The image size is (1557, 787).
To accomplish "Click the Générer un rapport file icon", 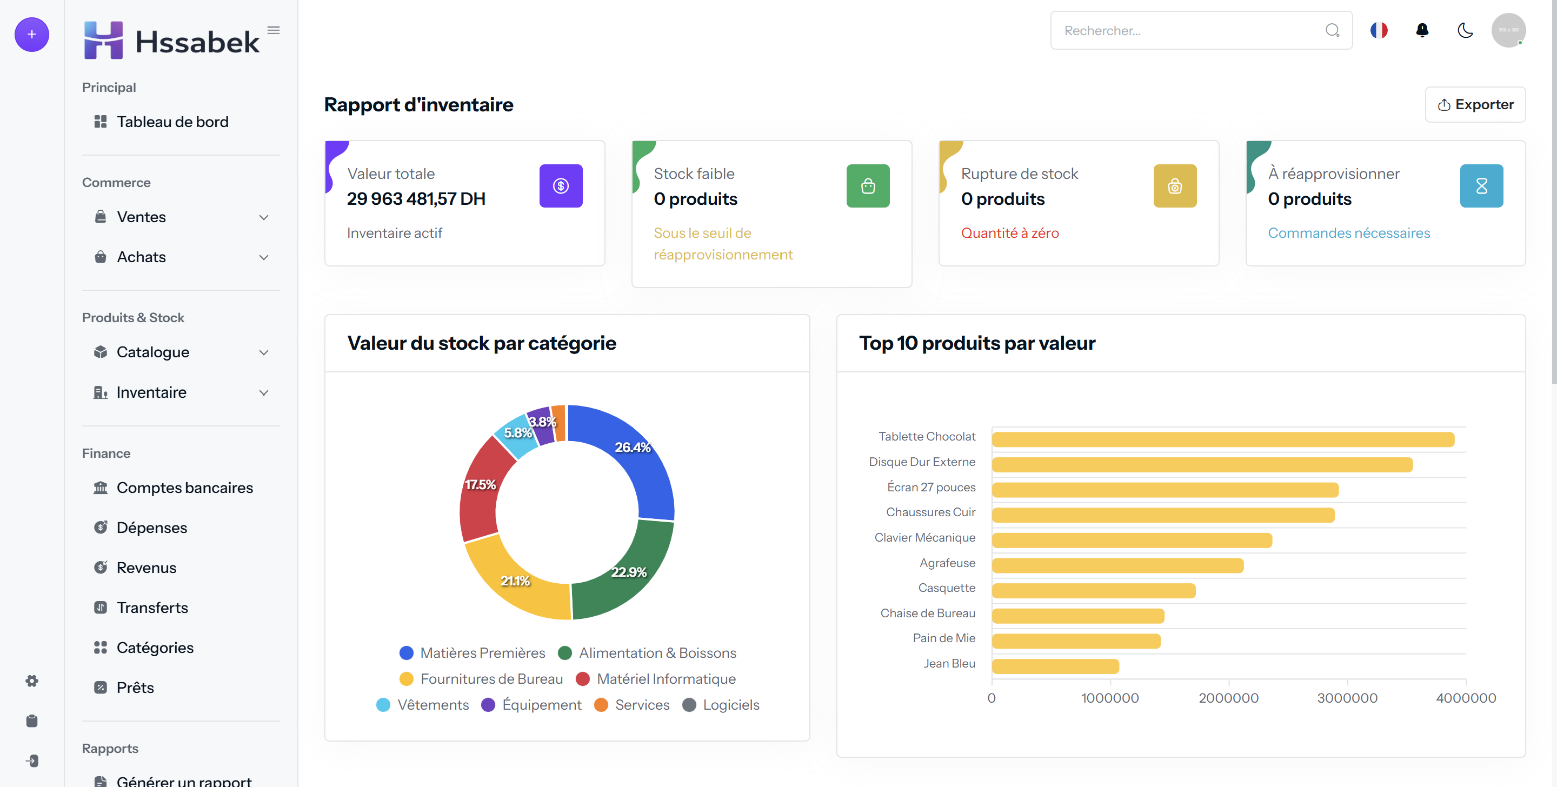I will tap(101, 782).
